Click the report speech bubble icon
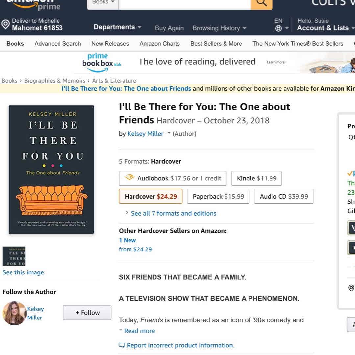The image size is (355, 355). click(122, 345)
